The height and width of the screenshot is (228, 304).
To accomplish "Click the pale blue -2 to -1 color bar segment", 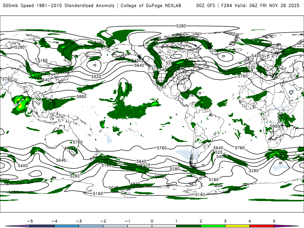I will point(116,226).
